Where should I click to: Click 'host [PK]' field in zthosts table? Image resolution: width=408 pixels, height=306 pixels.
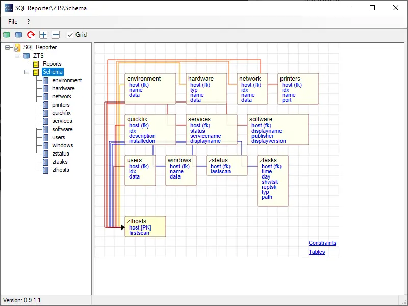pos(140,227)
